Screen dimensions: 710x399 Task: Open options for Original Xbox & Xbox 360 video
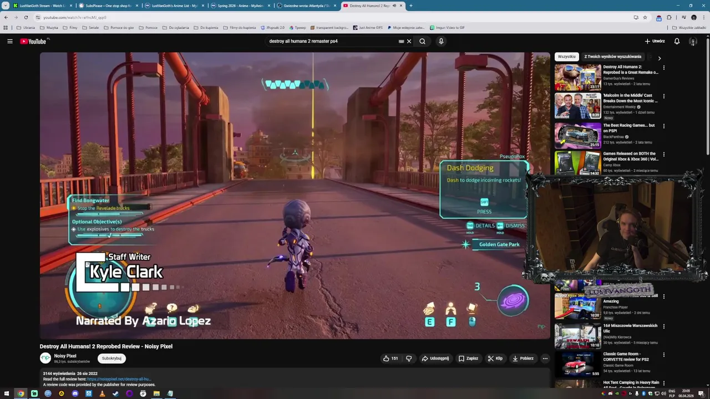click(663, 155)
